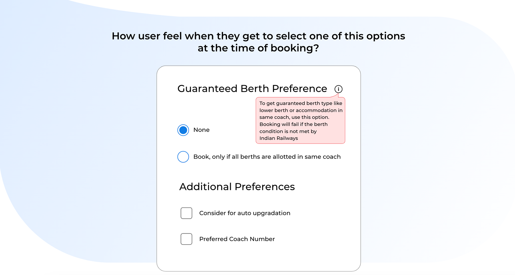515x275 pixels.
Task: Click the tooltip line 'lower berth or accommodation in'
Action: pos(301,110)
